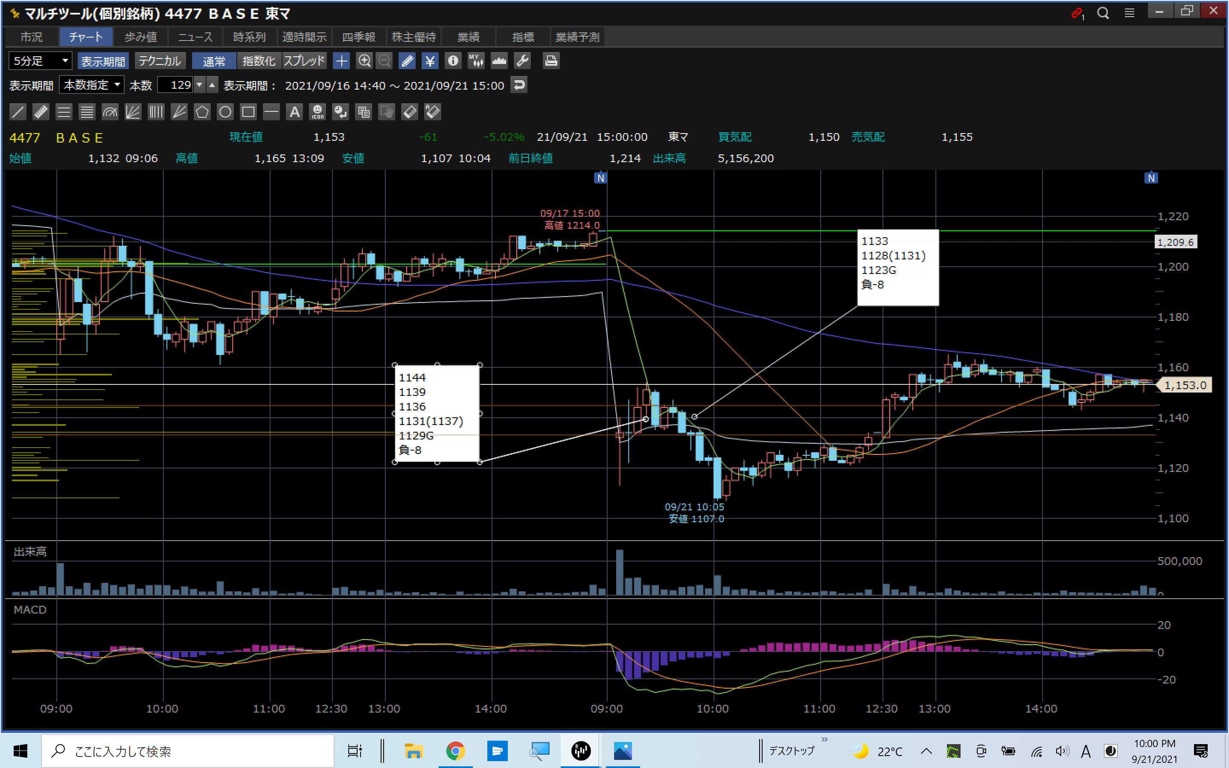Choose the text annotation tool
This screenshot has height=768, width=1229.
pos(294,112)
